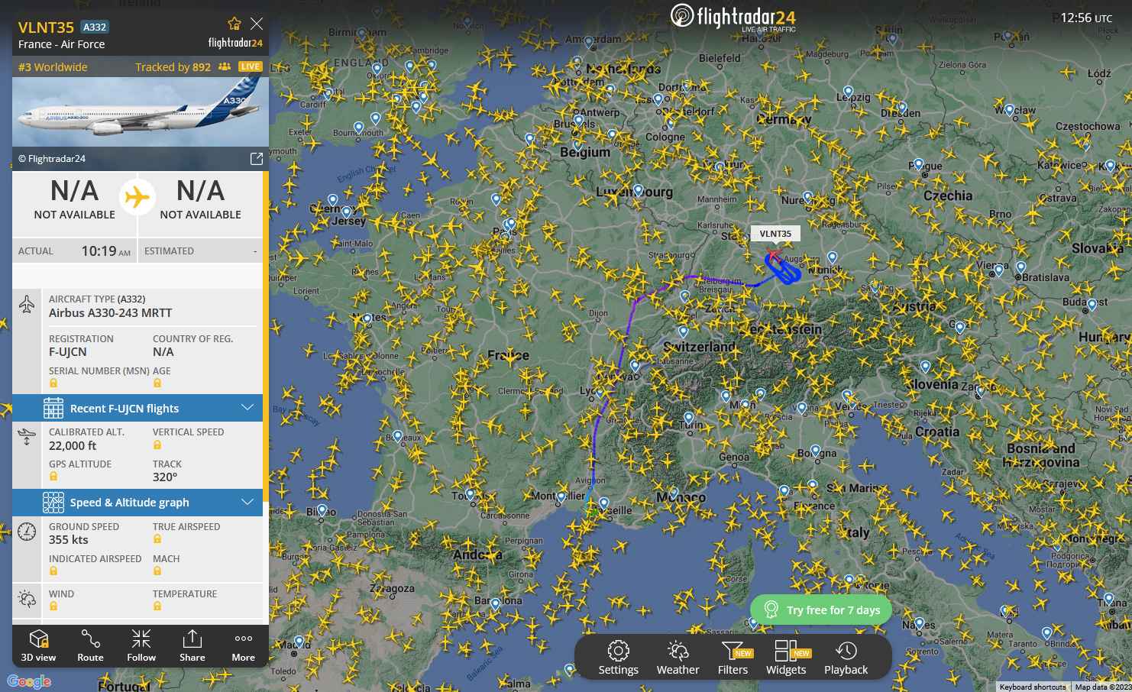The width and height of the screenshot is (1132, 692).
Task: Click the VLNT35 label on map
Action: click(x=775, y=234)
